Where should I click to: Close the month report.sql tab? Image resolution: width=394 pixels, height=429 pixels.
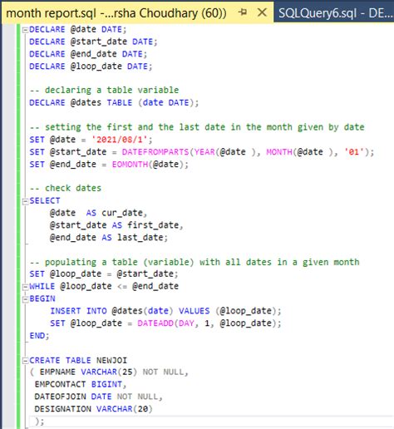click(x=262, y=12)
